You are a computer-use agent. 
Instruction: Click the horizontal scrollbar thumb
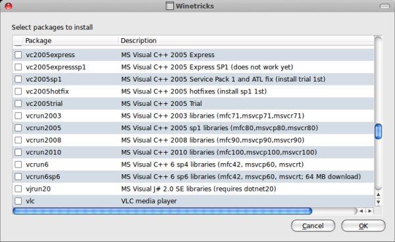pyautogui.click(x=162, y=211)
